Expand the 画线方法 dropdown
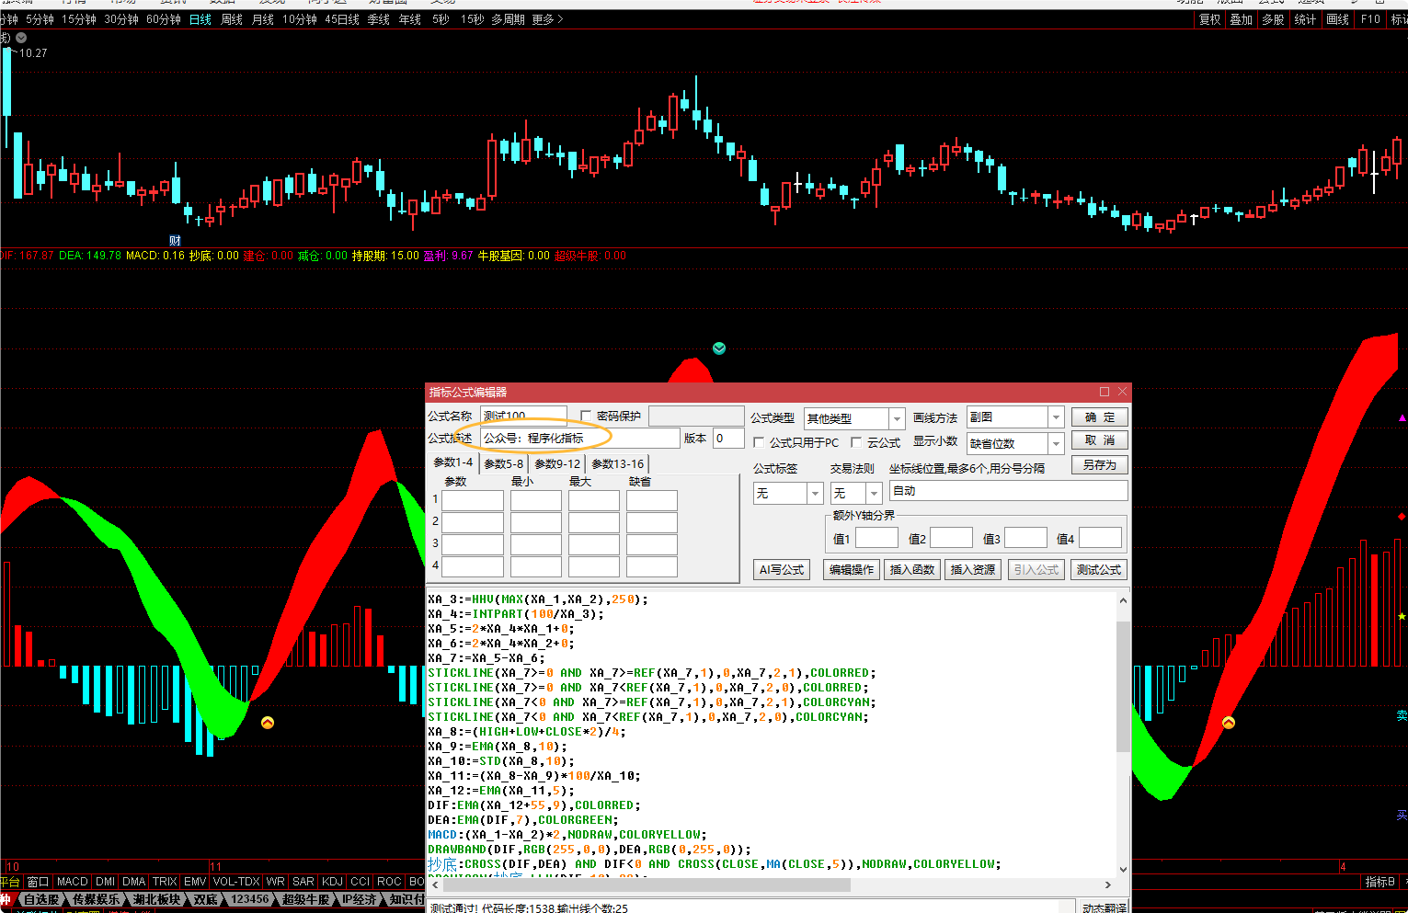 [1056, 417]
